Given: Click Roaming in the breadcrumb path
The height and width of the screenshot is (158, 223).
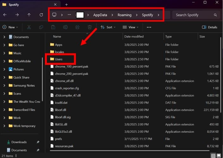Looking at the screenshot, I should [x=124, y=15].
